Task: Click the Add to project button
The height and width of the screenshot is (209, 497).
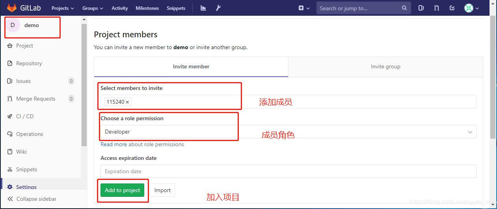Action: click(123, 190)
